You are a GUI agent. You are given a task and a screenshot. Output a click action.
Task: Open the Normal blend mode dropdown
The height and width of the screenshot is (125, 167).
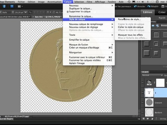[x=152, y=75]
